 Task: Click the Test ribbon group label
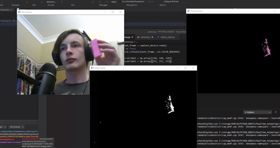coord(73,5)
